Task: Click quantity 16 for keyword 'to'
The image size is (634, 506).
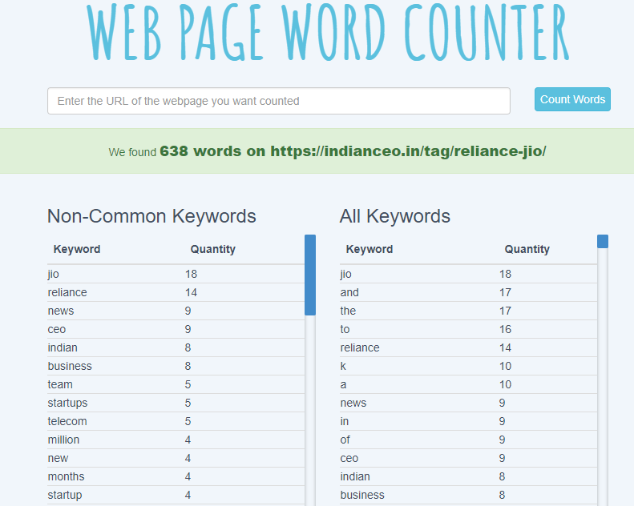Action: 505,329
